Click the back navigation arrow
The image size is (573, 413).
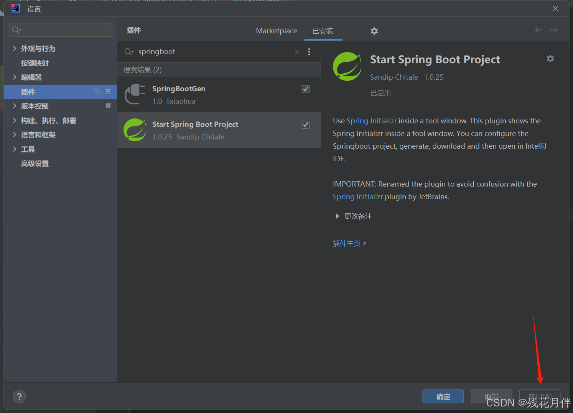click(538, 30)
